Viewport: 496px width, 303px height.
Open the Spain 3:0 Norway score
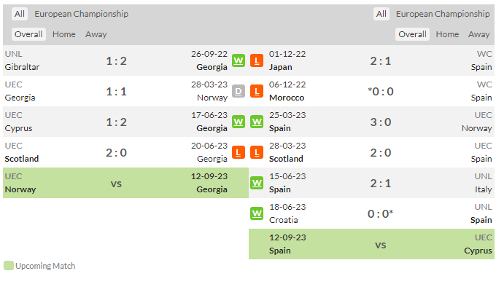pos(381,122)
